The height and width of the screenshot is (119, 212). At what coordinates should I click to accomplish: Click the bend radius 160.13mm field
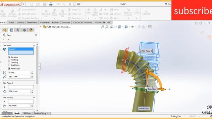point(19,77)
